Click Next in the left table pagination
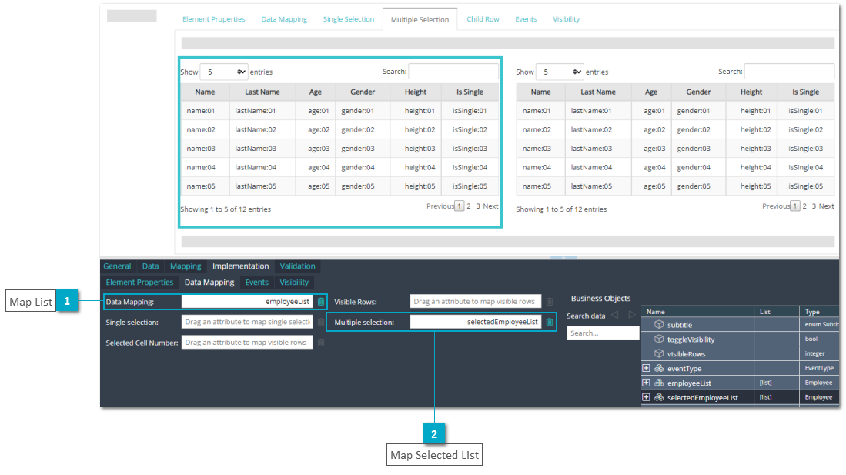This screenshot has height=475, width=846. point(490,206)
